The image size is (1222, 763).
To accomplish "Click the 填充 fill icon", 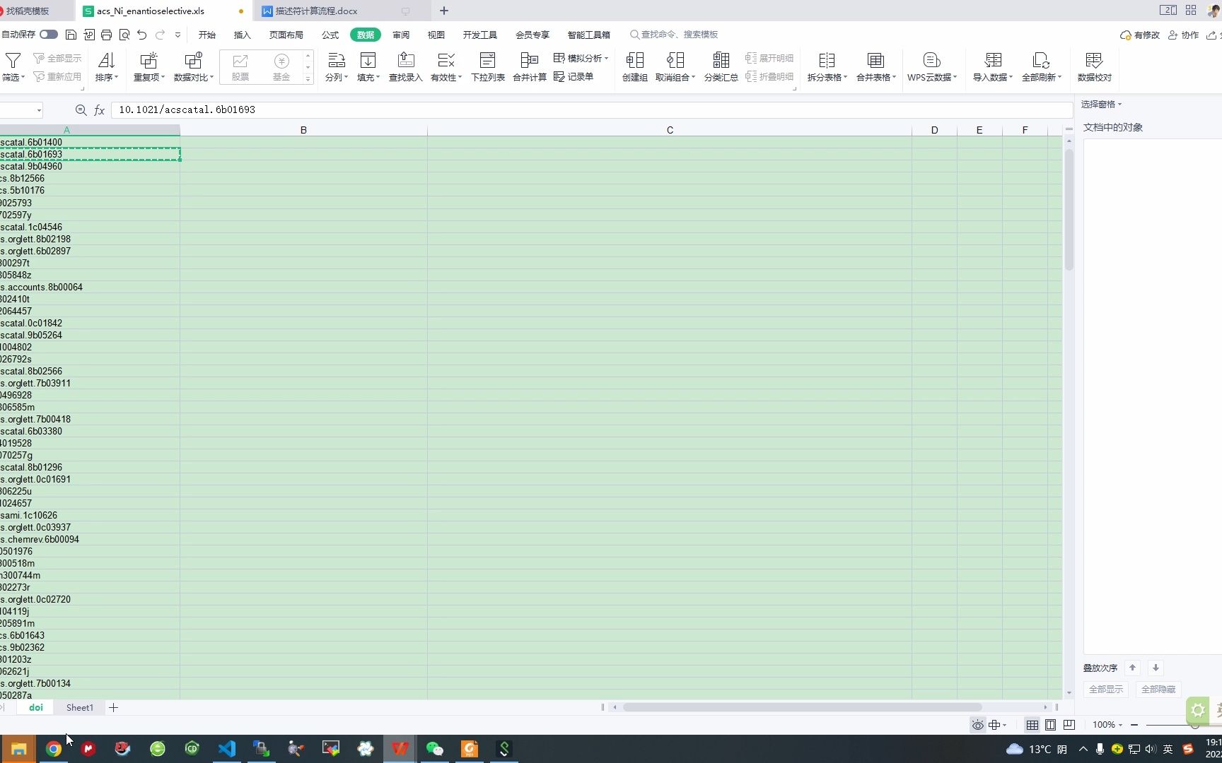I will (368, 61).
